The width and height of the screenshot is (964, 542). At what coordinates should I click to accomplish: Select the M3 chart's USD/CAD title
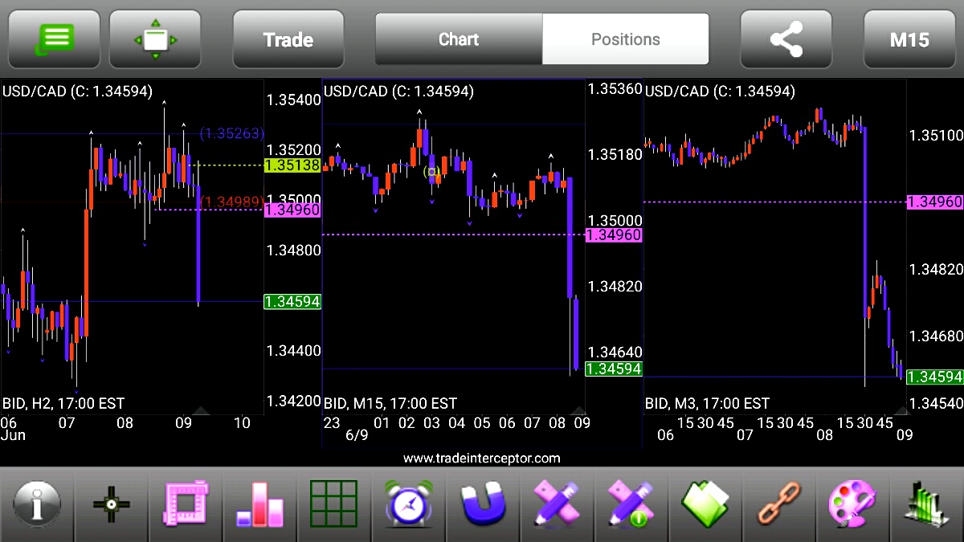(720, 92)
